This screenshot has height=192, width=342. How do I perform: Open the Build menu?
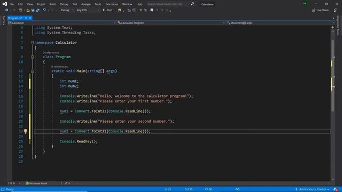coord(52,4)
